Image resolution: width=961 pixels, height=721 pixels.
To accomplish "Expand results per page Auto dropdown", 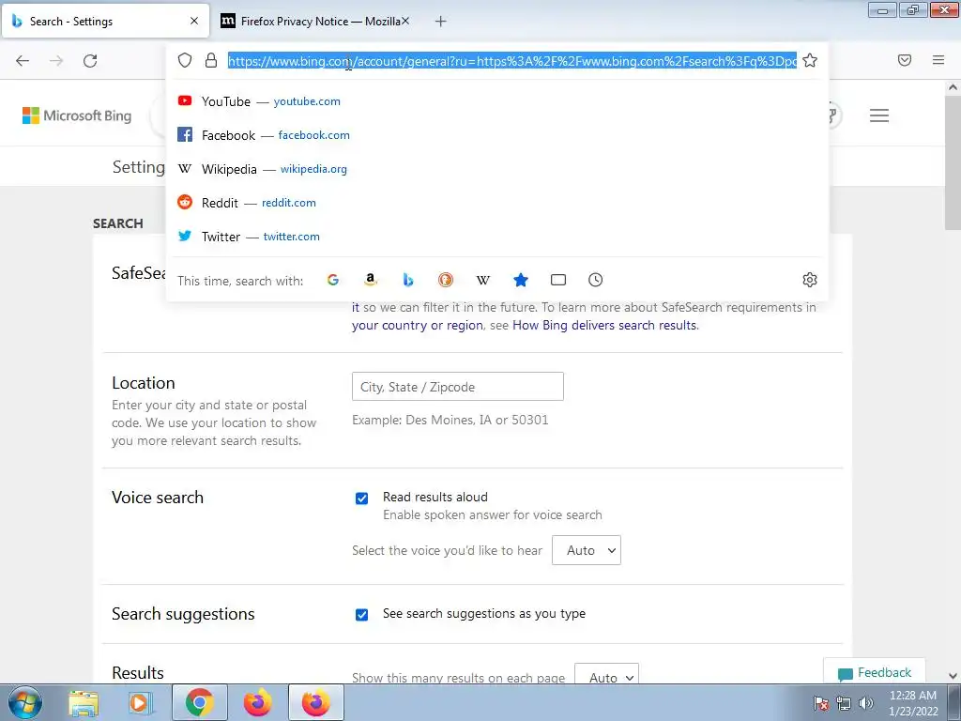I will [606, 676].
